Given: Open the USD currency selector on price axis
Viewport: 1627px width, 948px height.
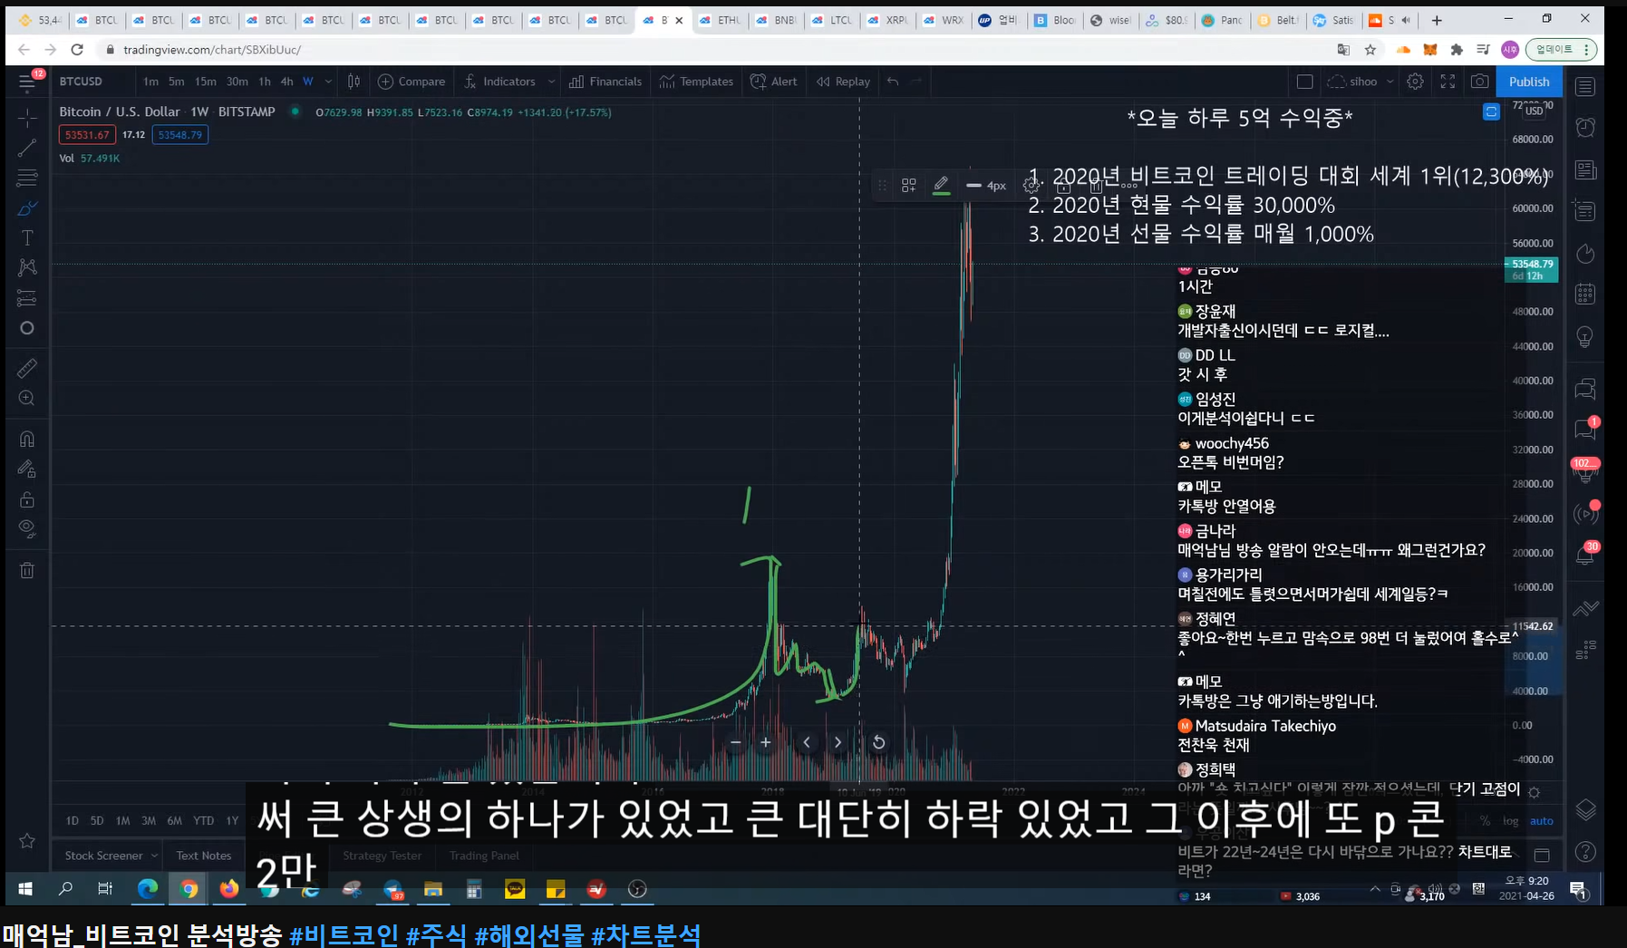Looking at the screenshot, I should 1534,111.
